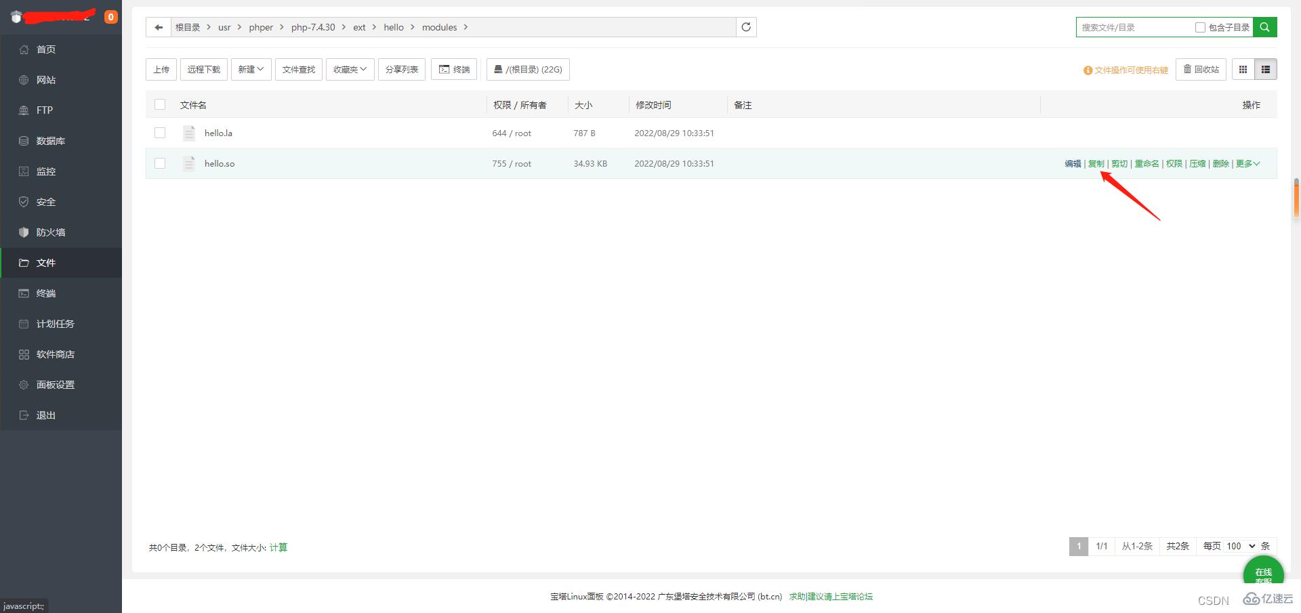Click 编辑 for hello.so
This screenshot has width=1301, height=613.
point(1073,163)
